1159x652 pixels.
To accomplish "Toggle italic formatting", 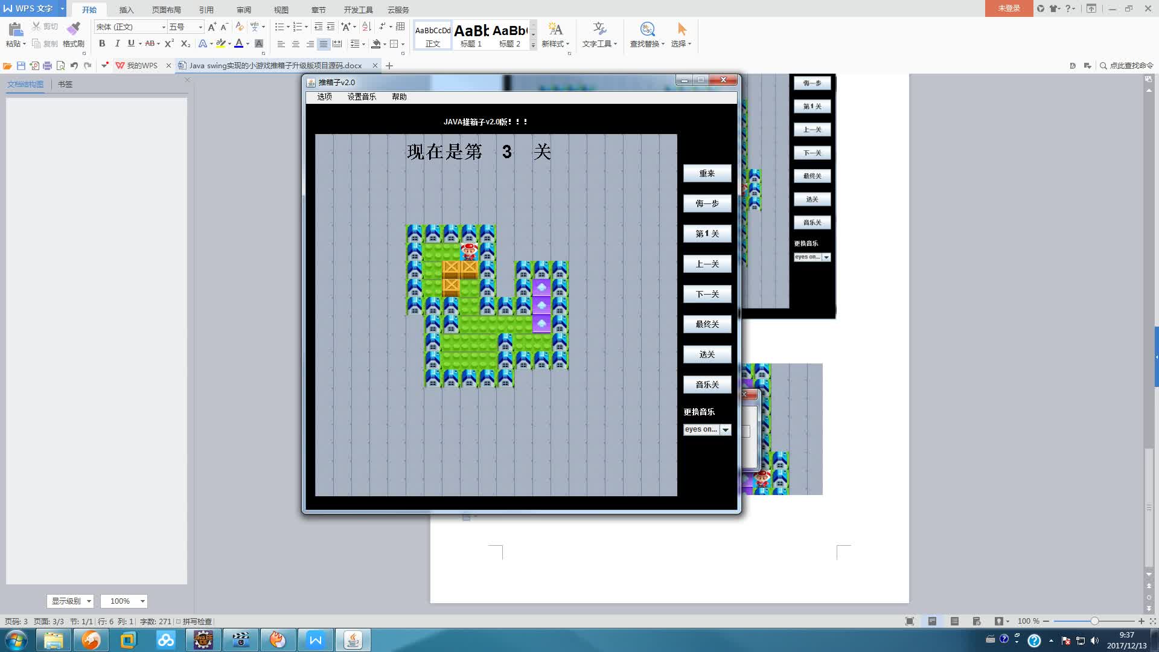I will tap(117, 43).
